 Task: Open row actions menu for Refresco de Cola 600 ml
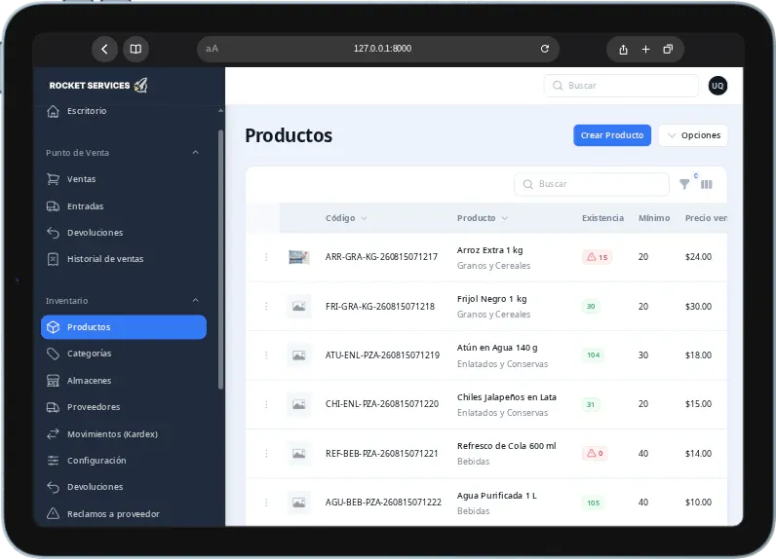(x=266, y=453)
